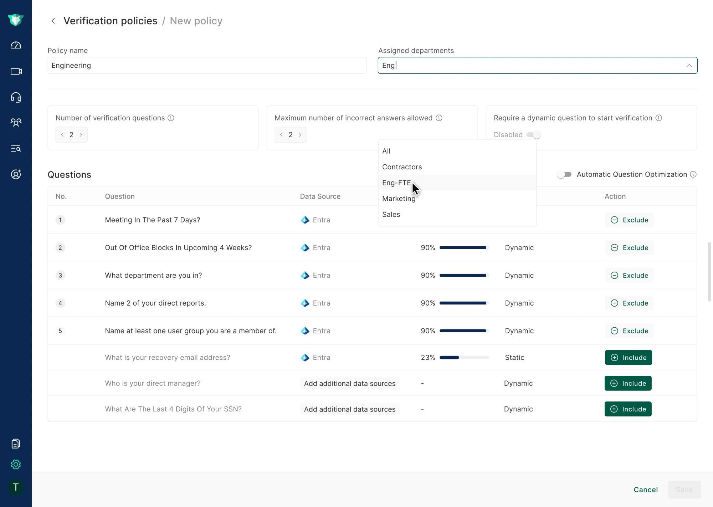Add additional data sources for SSN question
Screen dimensions: 713x507
(350, 409)
